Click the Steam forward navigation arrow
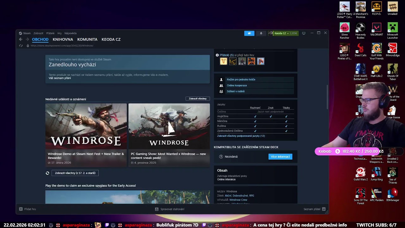 click(x=27, y=39)
